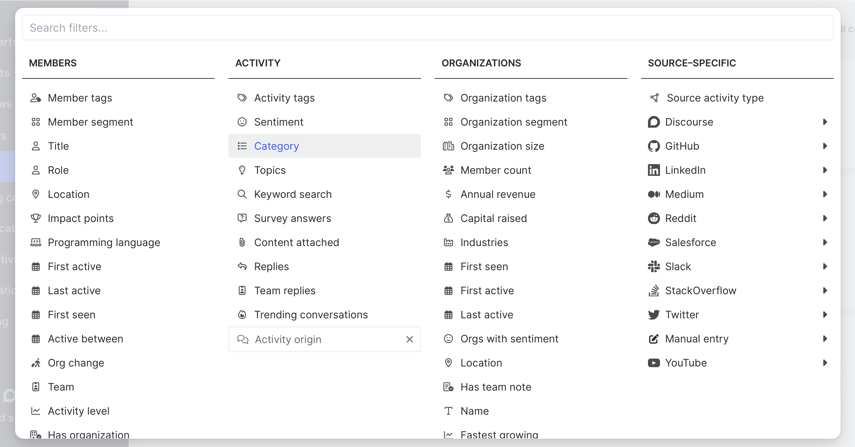Click the Slack logo icon
The width and height of the screenshot is (855, 447).
click(x=653, y=267)
